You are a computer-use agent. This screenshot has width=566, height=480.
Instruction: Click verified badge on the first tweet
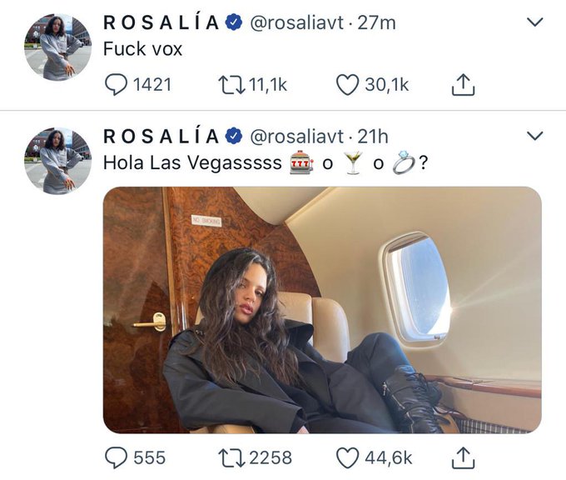234,22
